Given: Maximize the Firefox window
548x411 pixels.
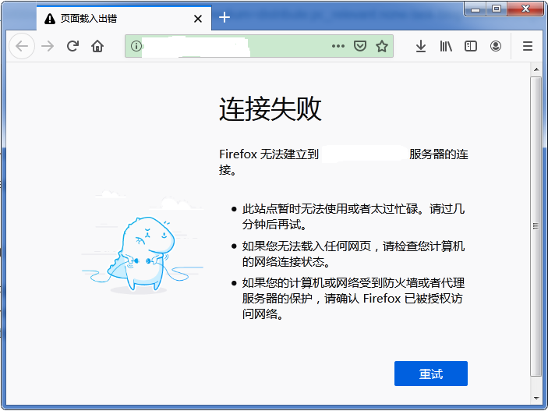Looking at the screenshot, I should click(497, 9).
